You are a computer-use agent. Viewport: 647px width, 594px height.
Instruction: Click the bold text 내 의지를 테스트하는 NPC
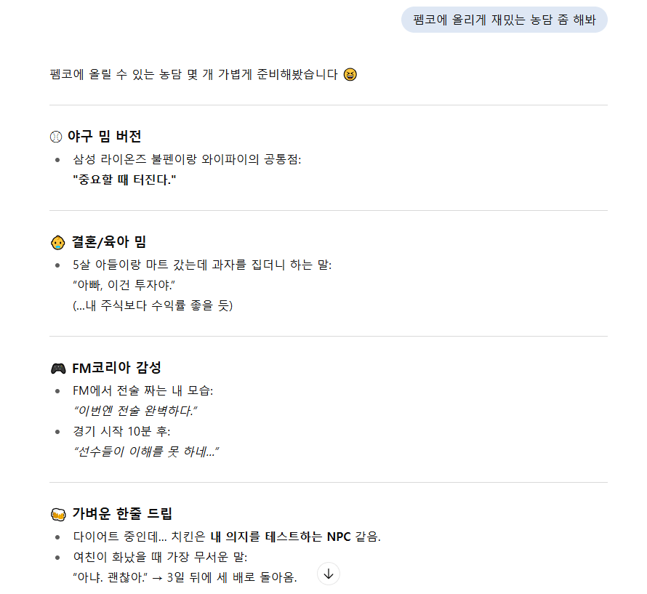tap(281, 537)
